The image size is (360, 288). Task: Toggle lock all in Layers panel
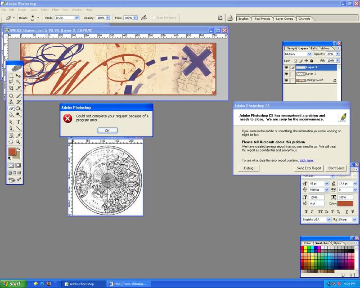[311, 61]
